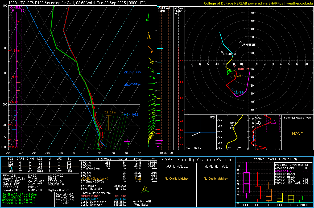Click the 'BRN Shear = 36 m2/s2' value
The image size is (314, 208).
point(103,186)
